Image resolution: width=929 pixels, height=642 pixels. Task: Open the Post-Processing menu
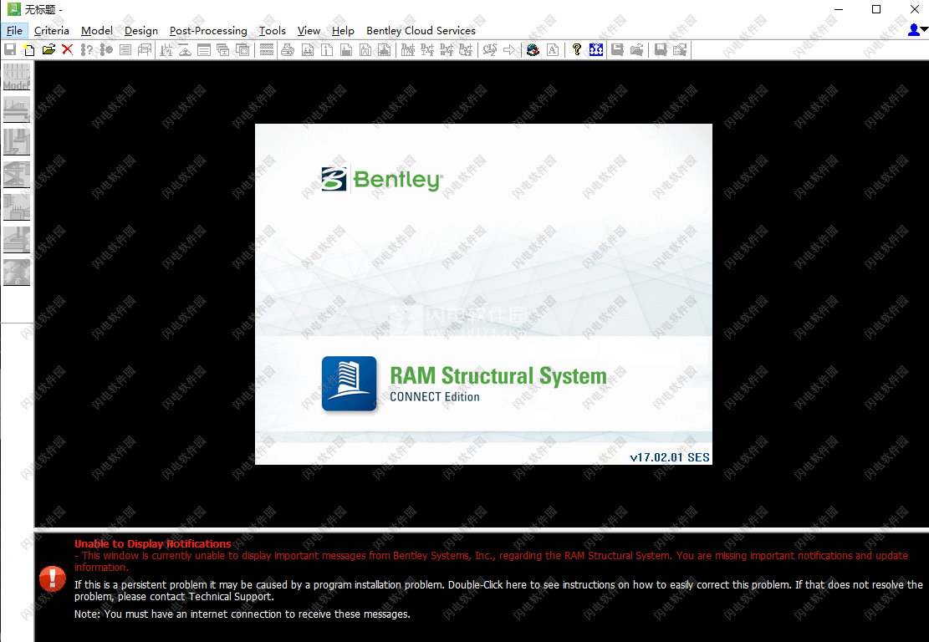coord(208,31)
